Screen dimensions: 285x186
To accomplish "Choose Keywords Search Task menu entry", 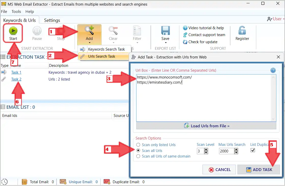I will pos(104,49).
